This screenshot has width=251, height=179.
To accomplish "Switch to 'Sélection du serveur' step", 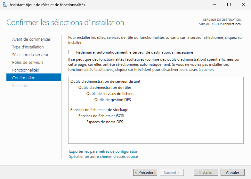I will pos(30,55).
